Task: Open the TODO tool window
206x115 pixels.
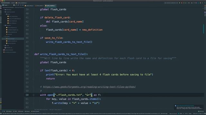Action: point(15,111)
